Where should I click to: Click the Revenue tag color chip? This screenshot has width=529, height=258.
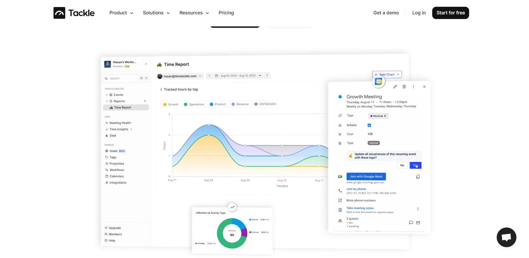(x=378, y=116)
